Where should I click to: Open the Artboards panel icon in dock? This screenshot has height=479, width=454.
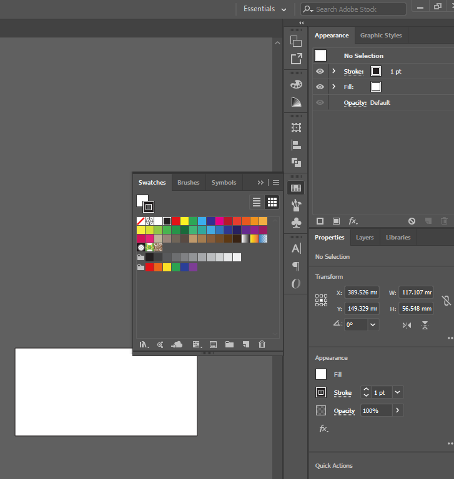296,127
